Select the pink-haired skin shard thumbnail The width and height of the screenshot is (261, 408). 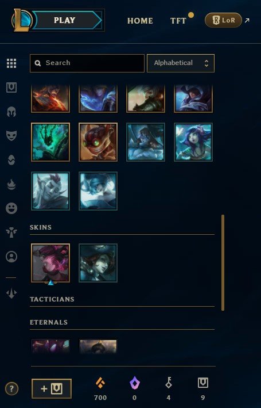point(50,263)
